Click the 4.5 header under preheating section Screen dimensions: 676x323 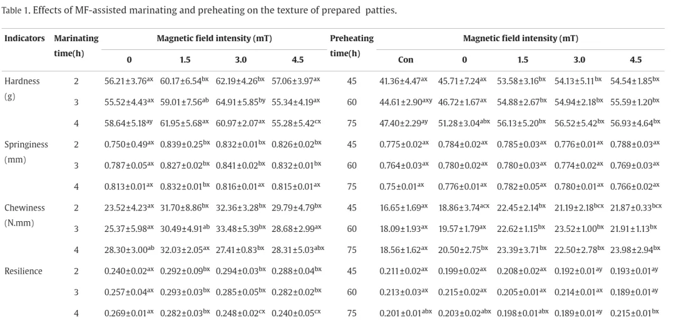click(635, 60)
